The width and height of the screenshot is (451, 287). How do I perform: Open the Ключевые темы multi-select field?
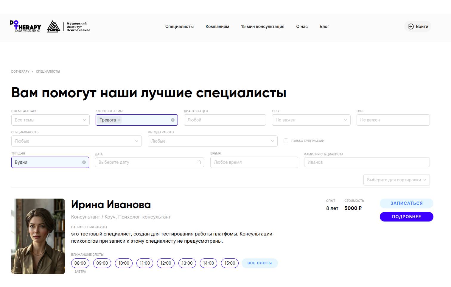(137, 120)
